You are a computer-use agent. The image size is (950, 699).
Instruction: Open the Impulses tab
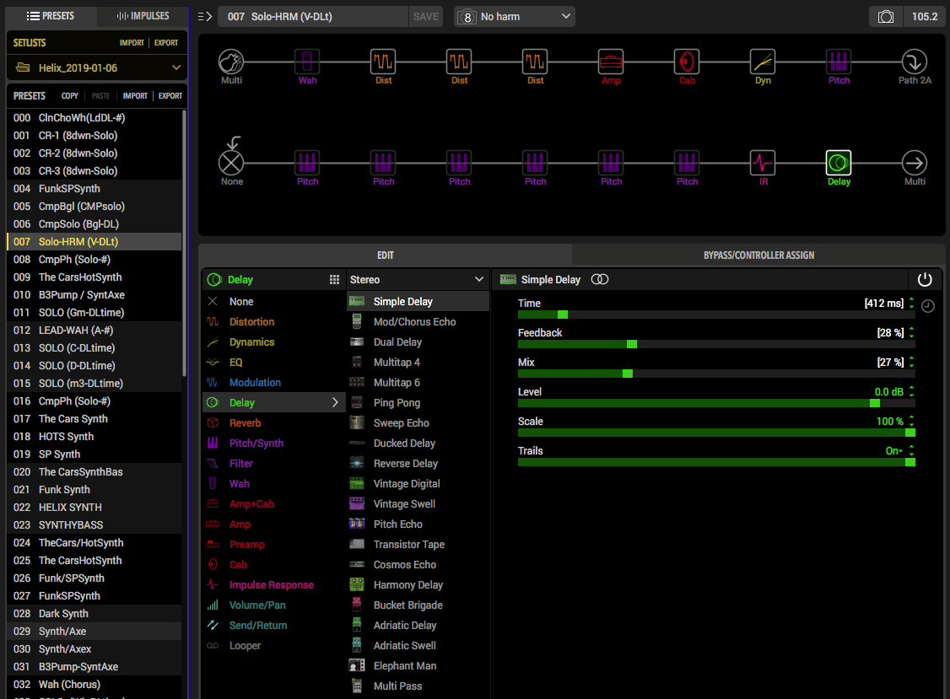click(x=143, y=16)
